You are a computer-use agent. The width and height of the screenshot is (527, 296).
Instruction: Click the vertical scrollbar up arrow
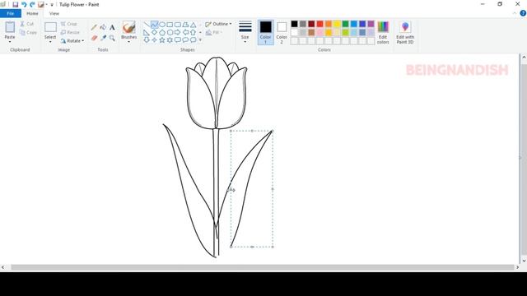524,58
